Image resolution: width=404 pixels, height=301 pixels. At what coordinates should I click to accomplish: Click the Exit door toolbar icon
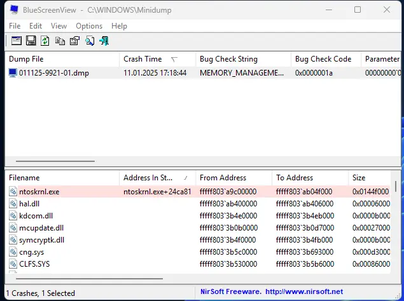[104, 41]
